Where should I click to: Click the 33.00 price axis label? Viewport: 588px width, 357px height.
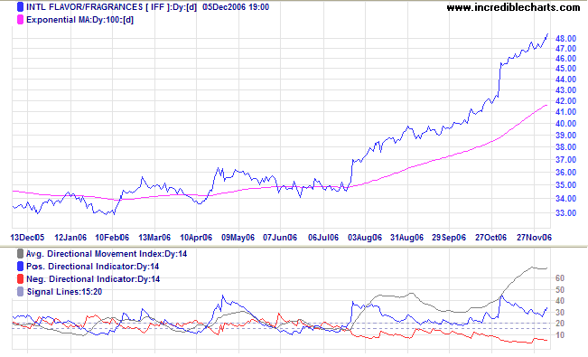tap(566, 213)
